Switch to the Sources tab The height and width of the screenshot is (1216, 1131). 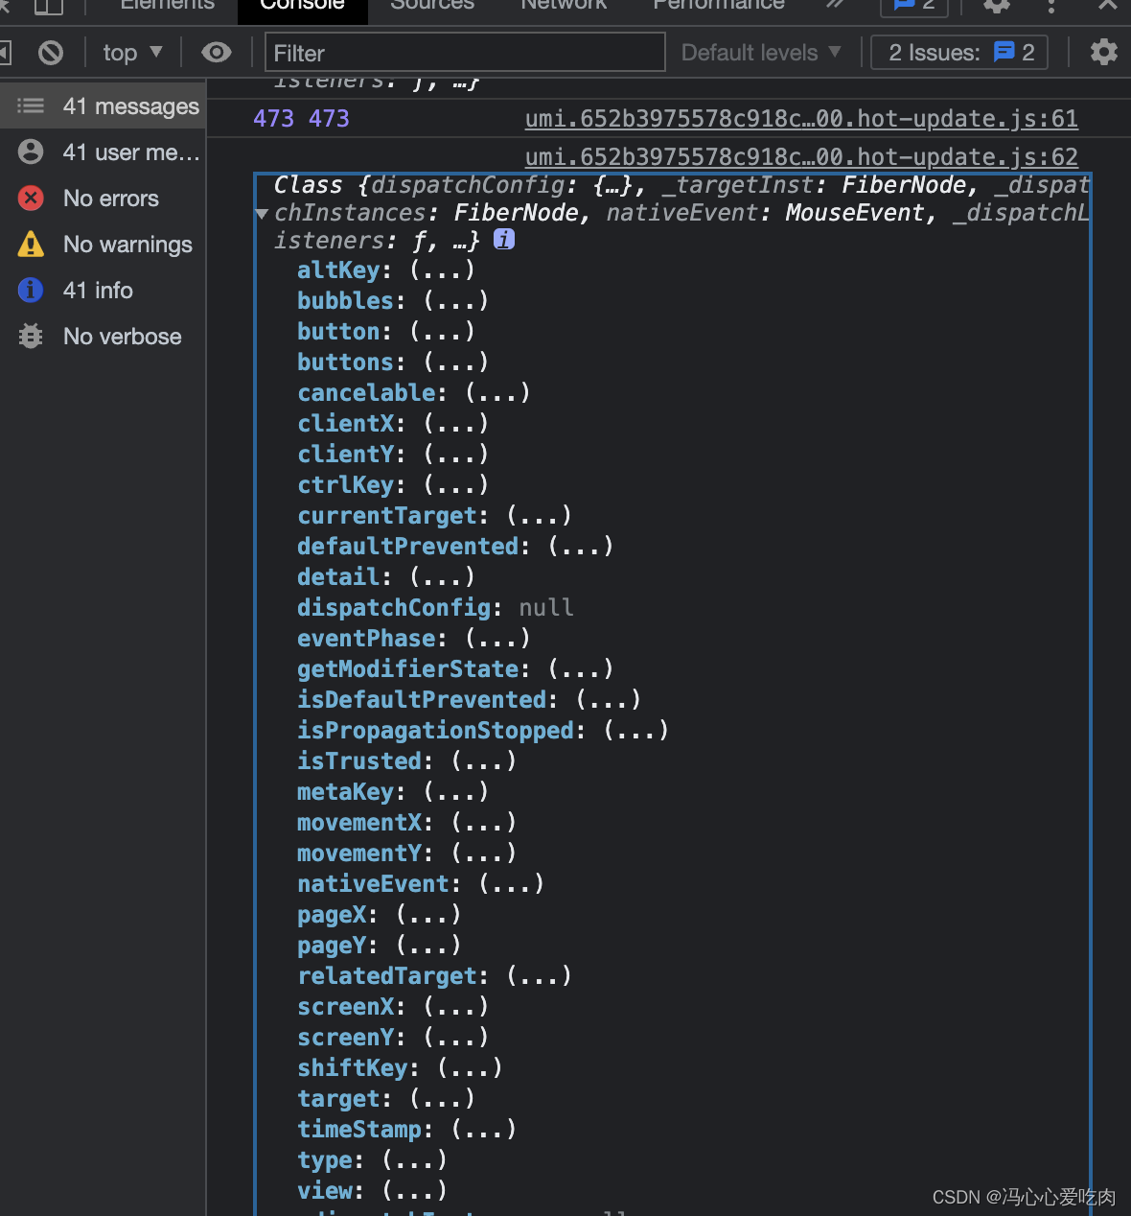(431, 5)
